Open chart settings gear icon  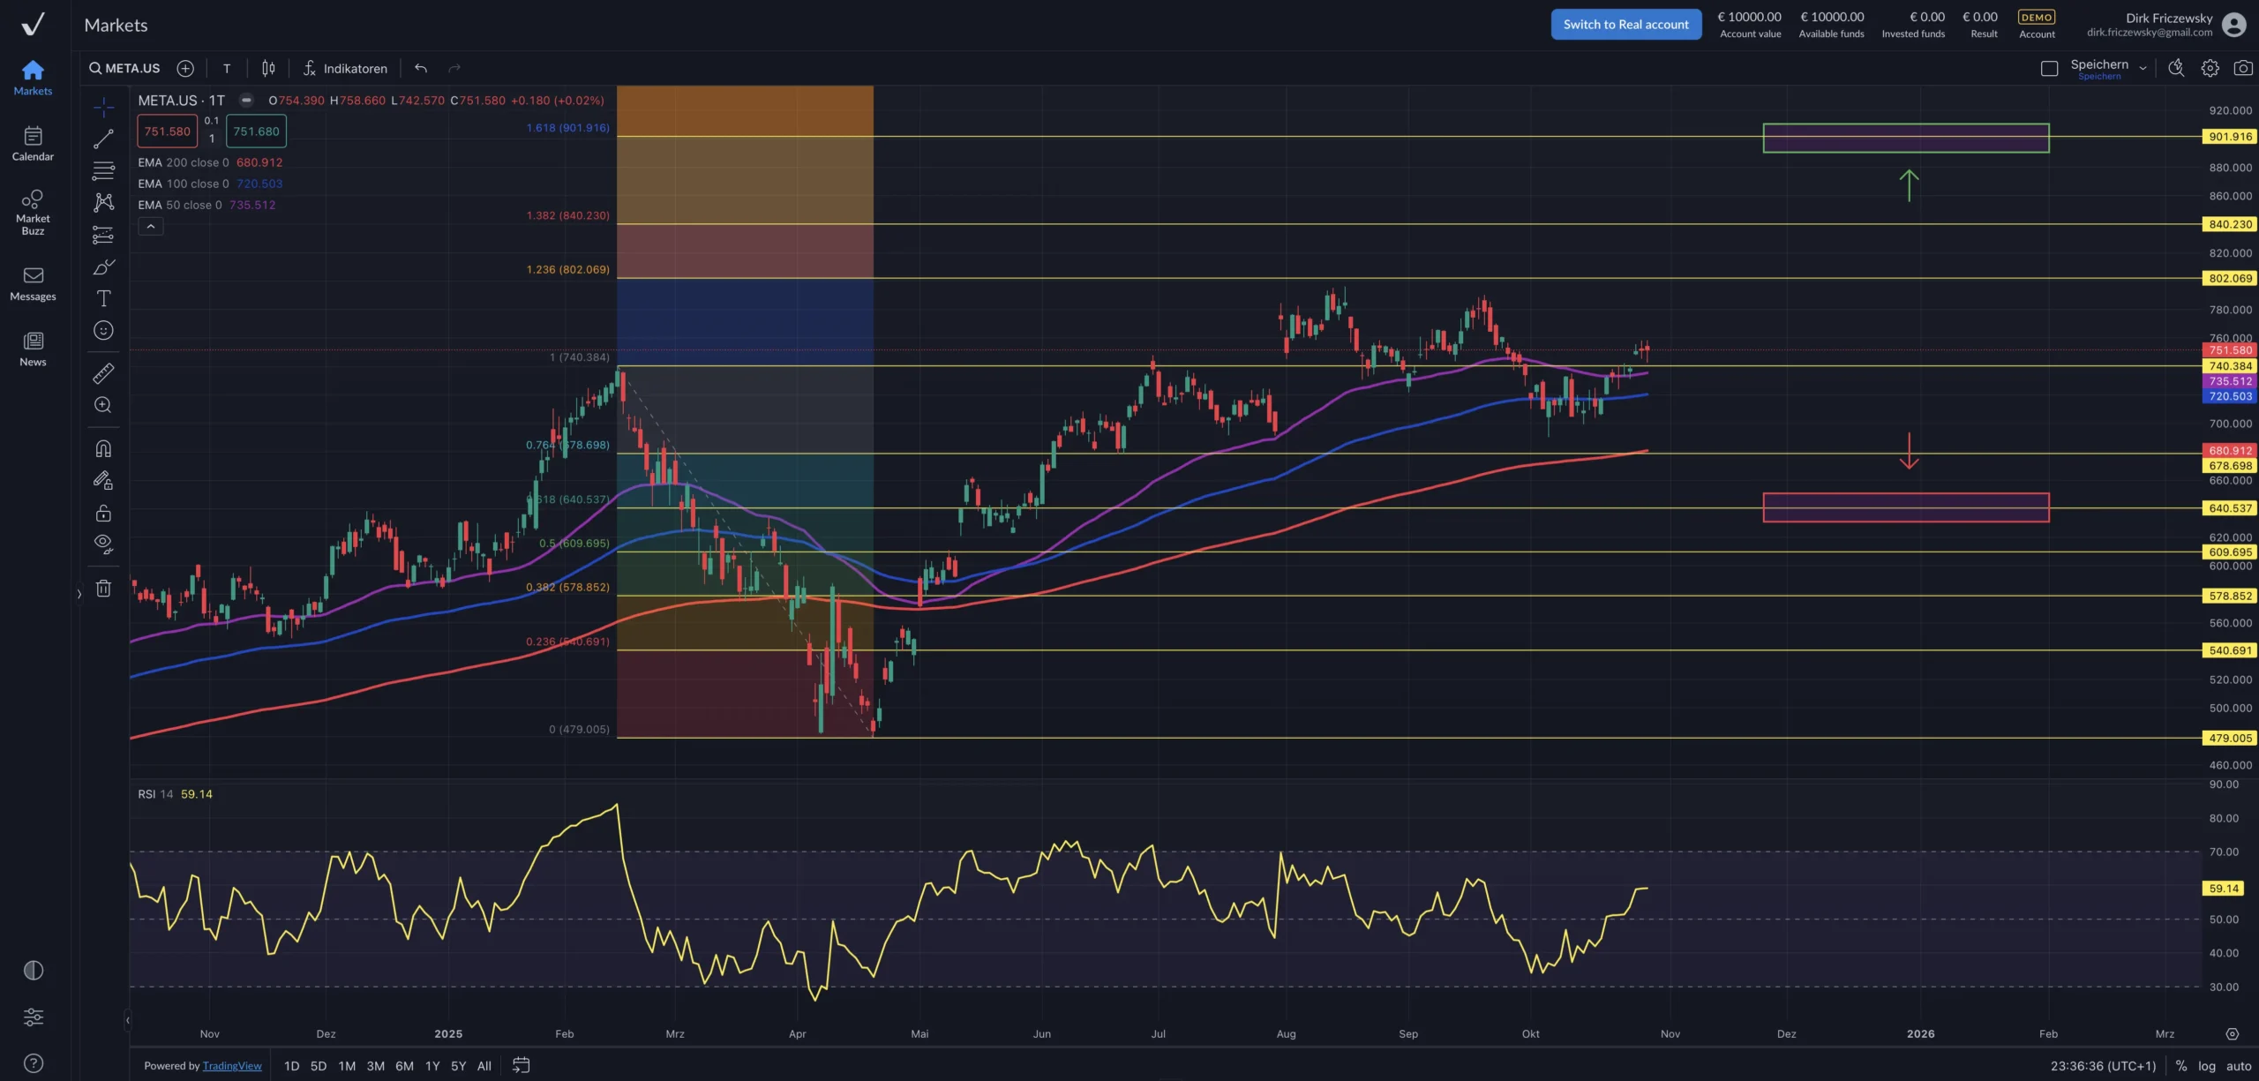click(2210, 68)
